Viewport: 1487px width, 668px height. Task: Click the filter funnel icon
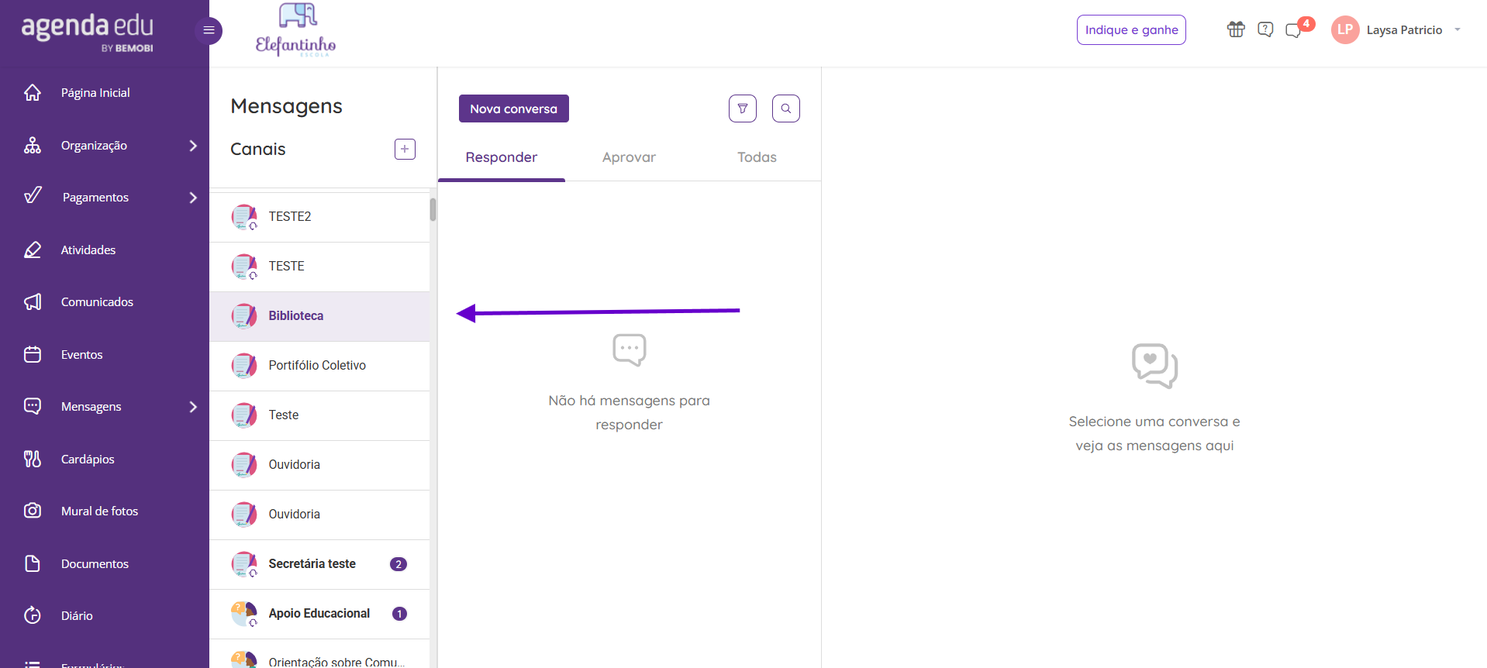(743, 108)
